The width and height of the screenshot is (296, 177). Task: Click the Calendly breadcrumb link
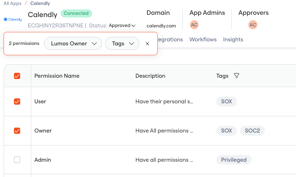click(40, 4)
